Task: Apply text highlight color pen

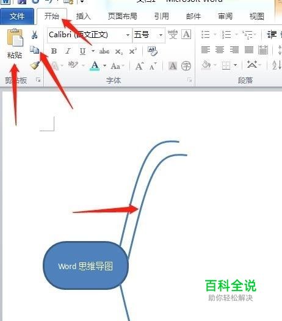Action: [x=73, y=65]
